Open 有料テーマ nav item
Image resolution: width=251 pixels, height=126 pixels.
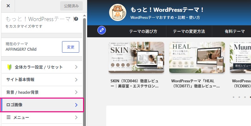pyautogui.click(x=235, y=31)
